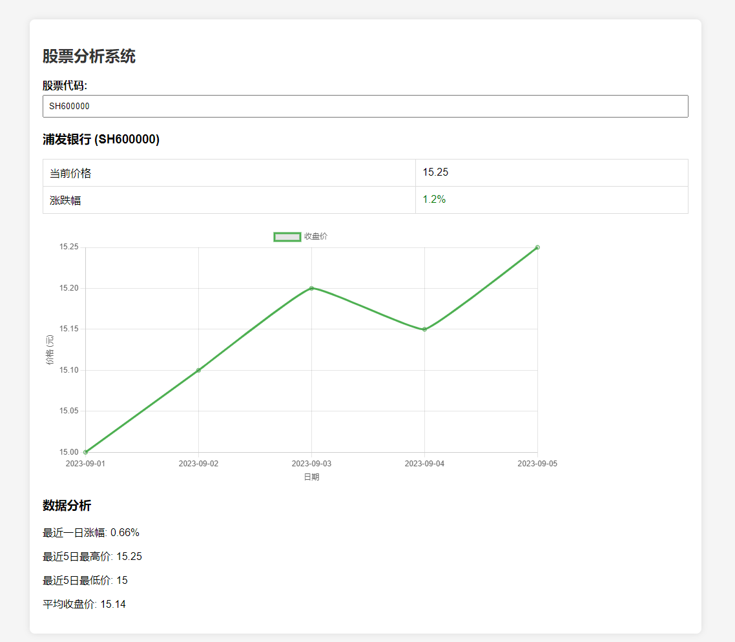Click the 15.25 current price value cell
This screenshot has width=735, height=642.
point(552,173)
